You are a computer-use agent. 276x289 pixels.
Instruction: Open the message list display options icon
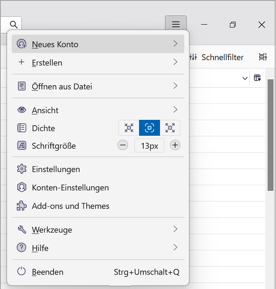(x=263, y=57)
